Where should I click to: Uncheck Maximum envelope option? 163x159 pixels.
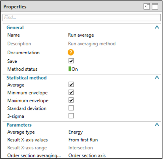click(71, 100)
